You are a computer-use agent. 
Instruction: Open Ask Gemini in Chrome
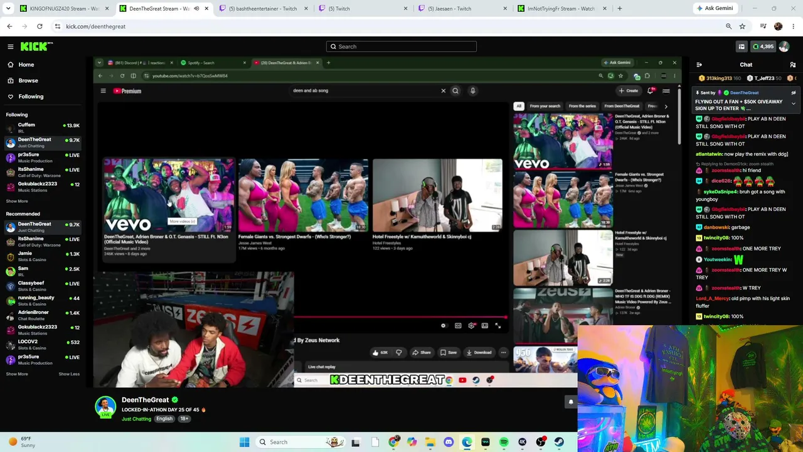715,9
